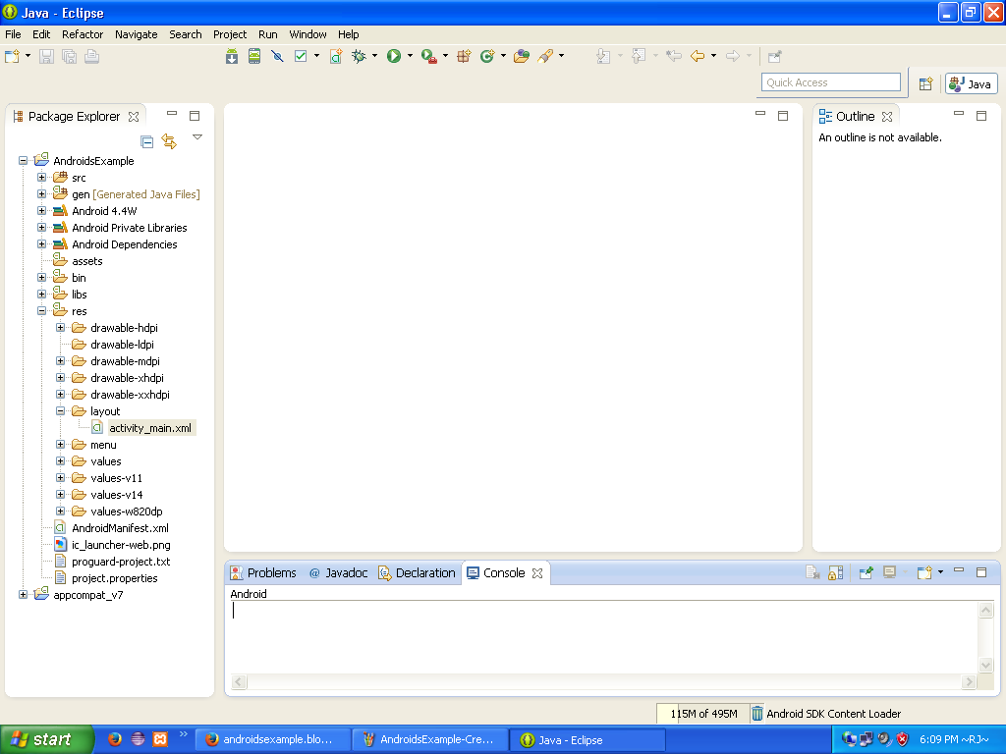Click the heap status memory indicator
This screenshot has height=754, width=1006.
tap(703, 714)
